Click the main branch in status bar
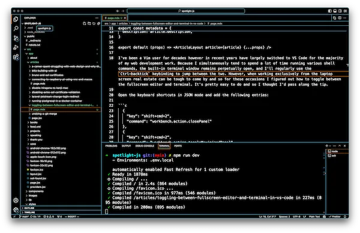360x233 pixels. 25,216
